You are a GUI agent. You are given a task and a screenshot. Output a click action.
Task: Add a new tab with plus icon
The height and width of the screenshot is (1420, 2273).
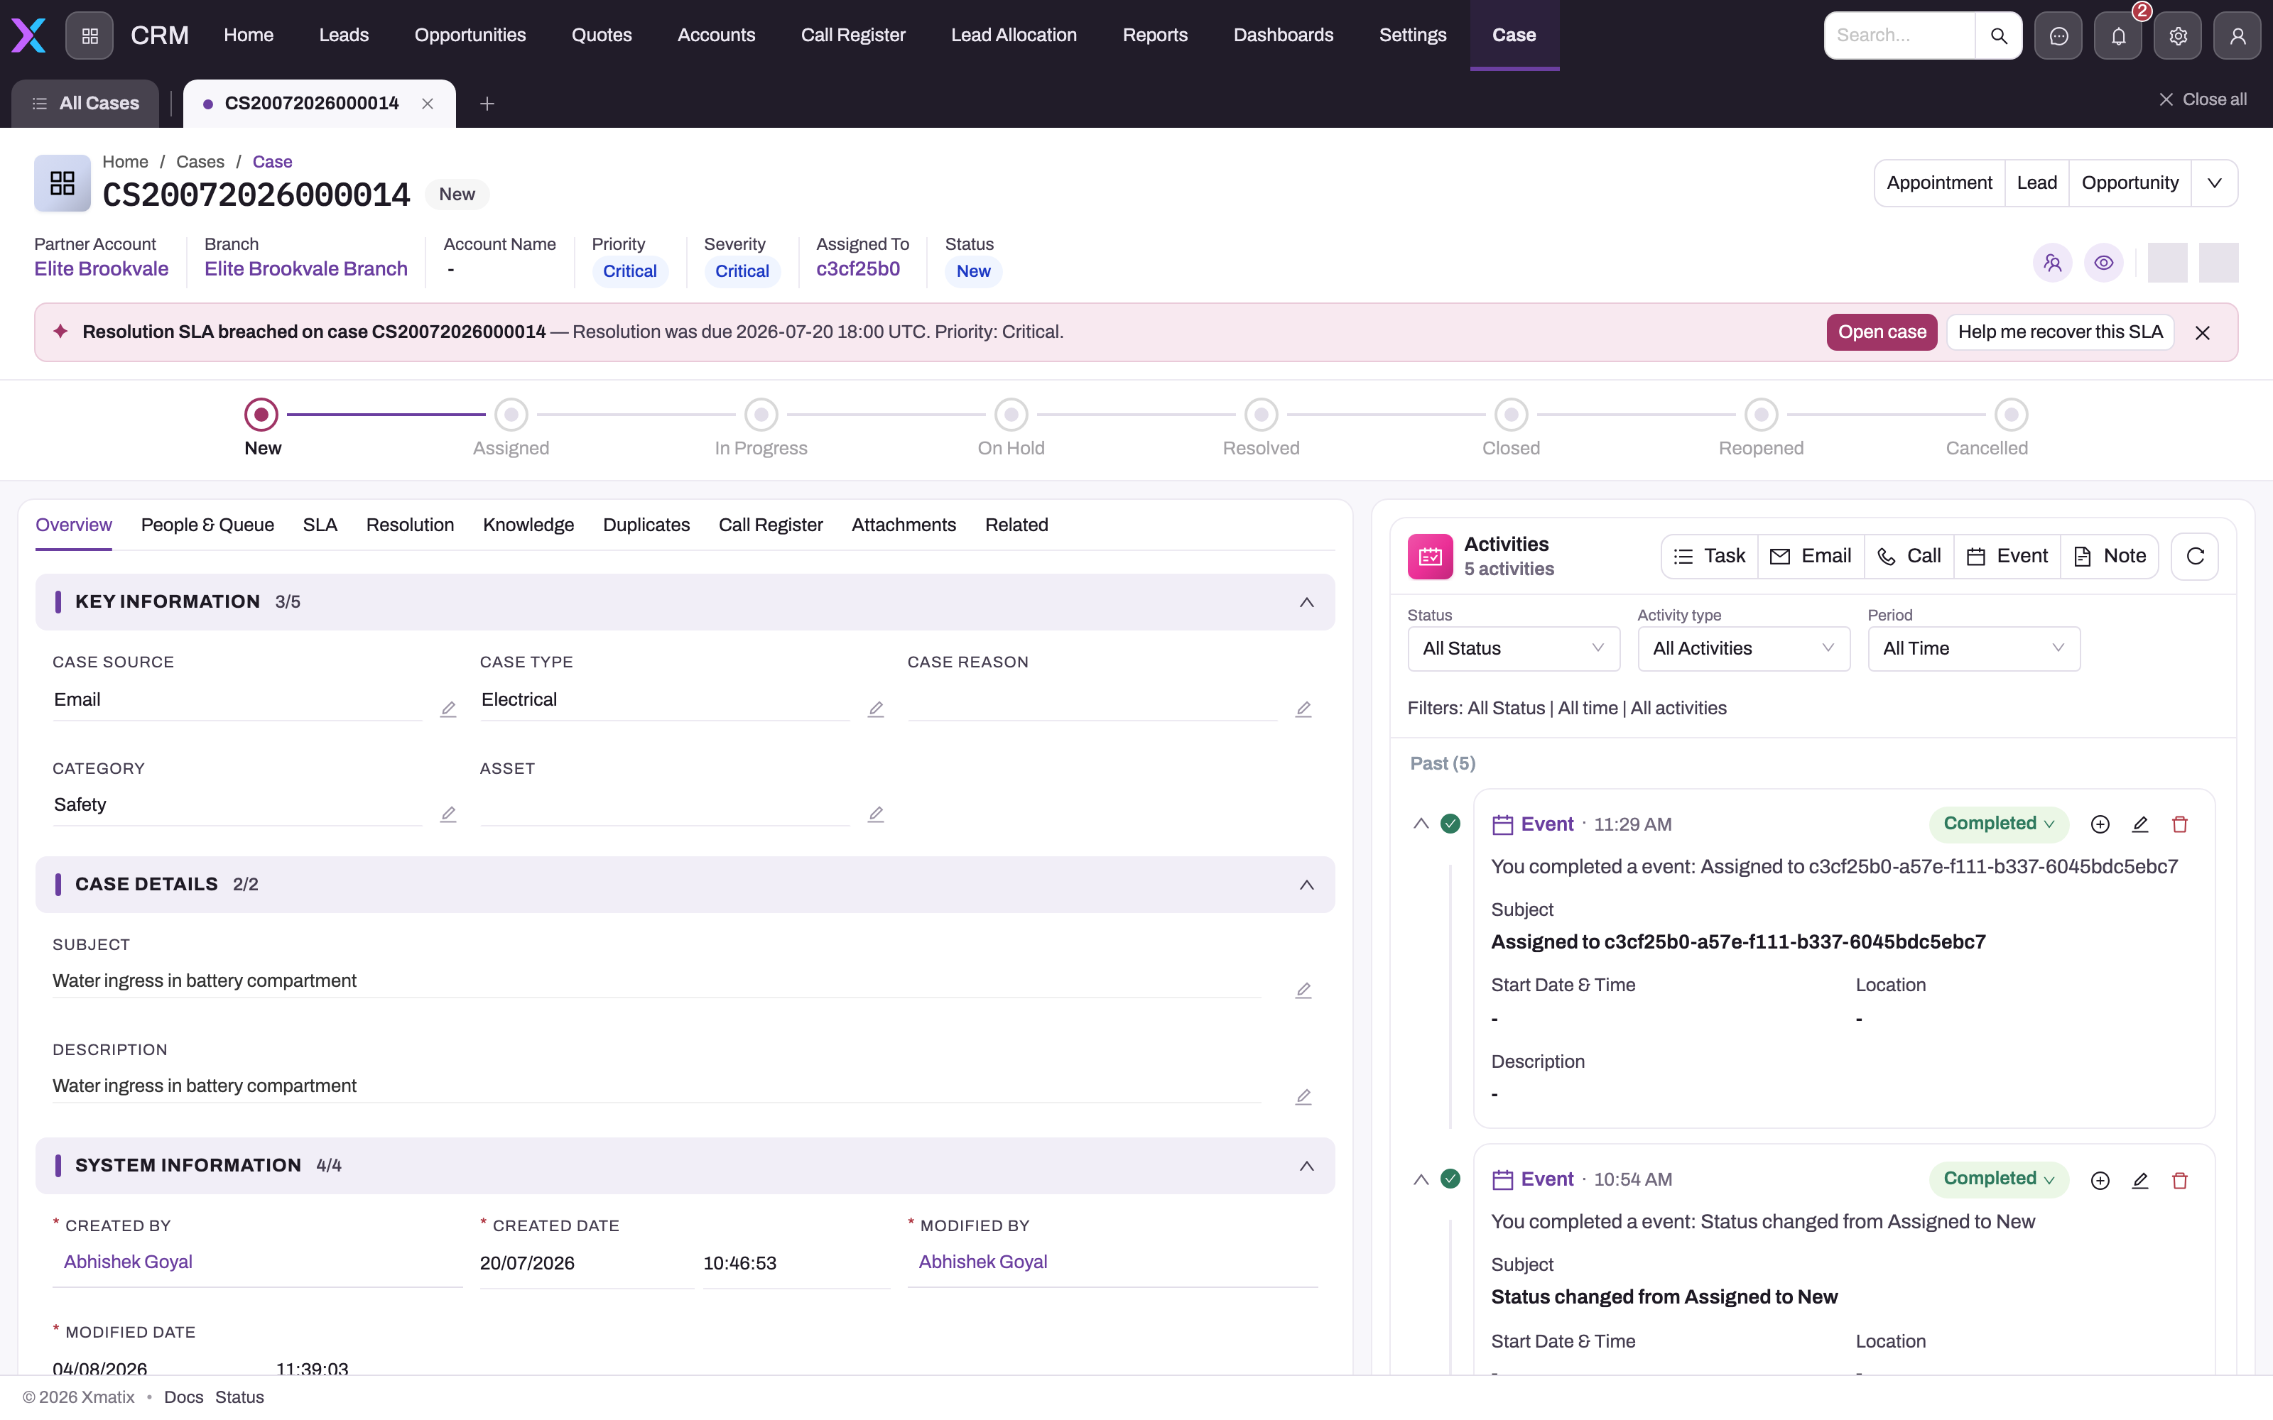click(x=487, y=104)
